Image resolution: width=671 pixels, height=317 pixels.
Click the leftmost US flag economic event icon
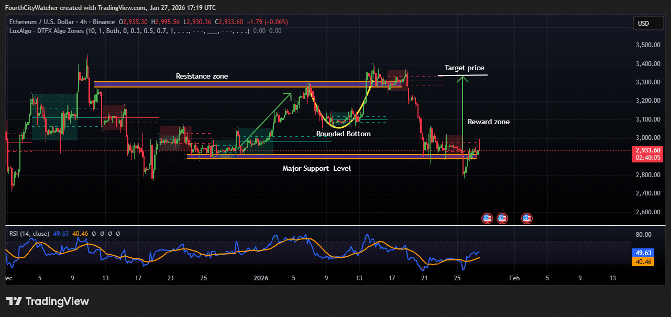[487, 218]
